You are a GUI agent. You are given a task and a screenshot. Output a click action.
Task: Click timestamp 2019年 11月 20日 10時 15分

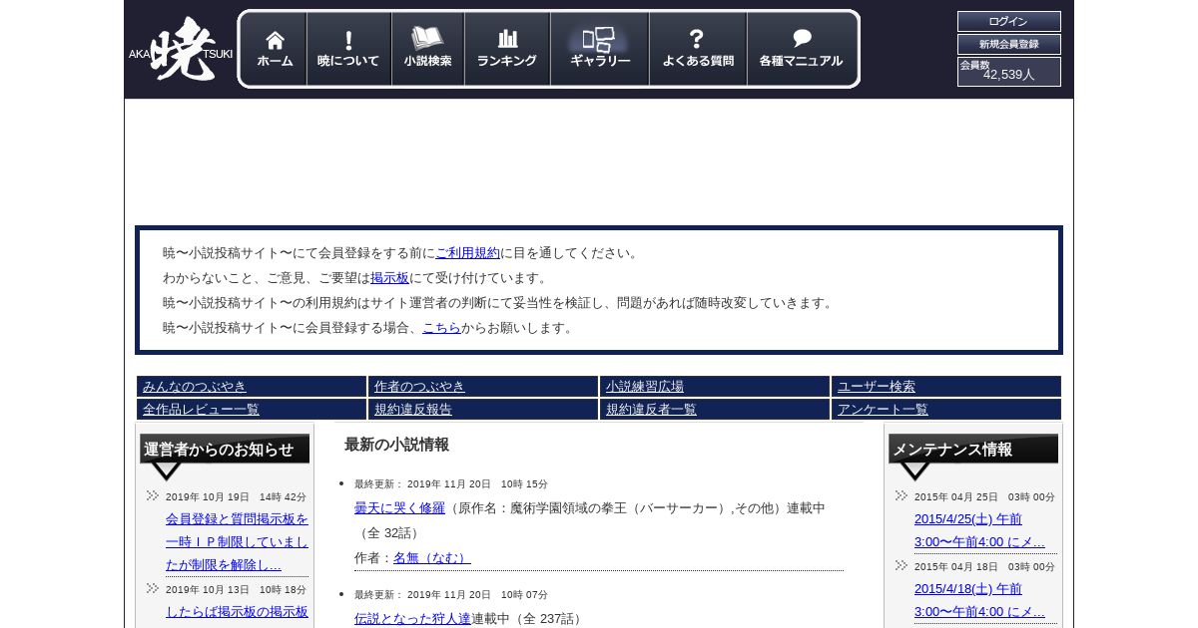pos(477,484)
